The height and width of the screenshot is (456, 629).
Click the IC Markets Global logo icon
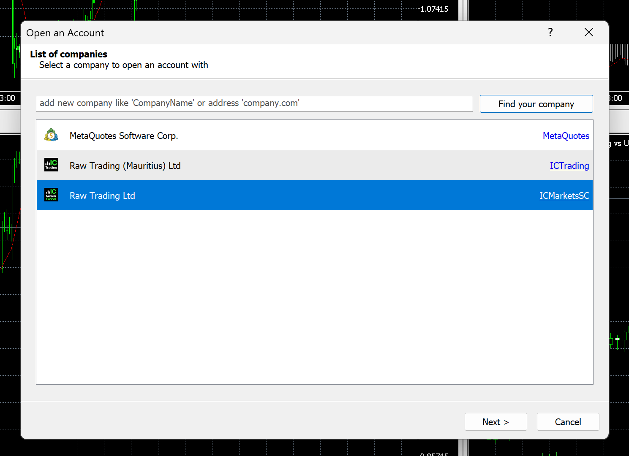(51, 195)
